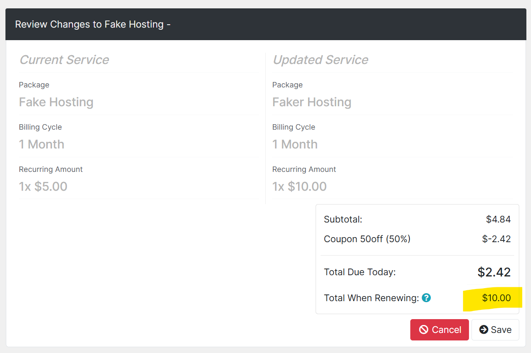
Task: Click the current recurring amount '1x $5.00'
Action: click(x=43, y=187)
